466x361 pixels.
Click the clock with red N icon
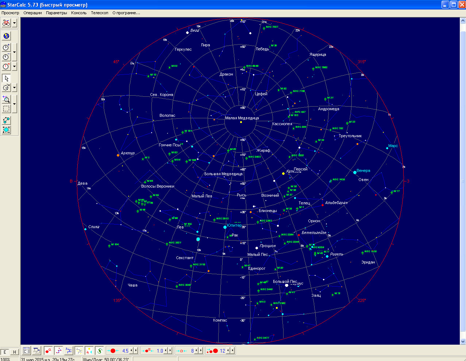6,66
